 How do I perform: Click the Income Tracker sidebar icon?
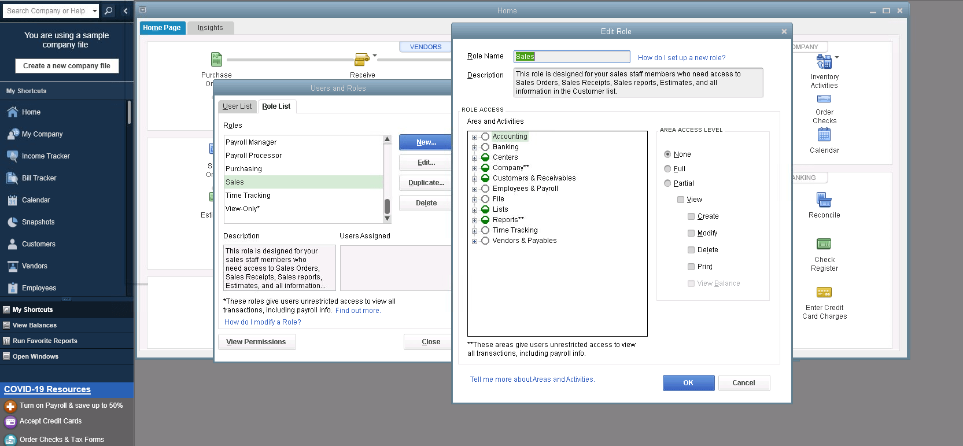(x=12, y=156)
